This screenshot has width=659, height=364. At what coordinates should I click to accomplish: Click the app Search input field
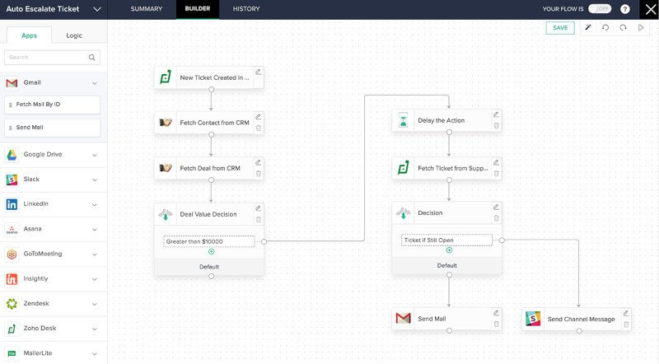click(x=46, y=58)
